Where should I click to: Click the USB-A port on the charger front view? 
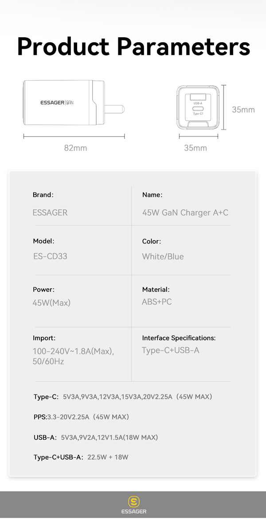[198, 97]
